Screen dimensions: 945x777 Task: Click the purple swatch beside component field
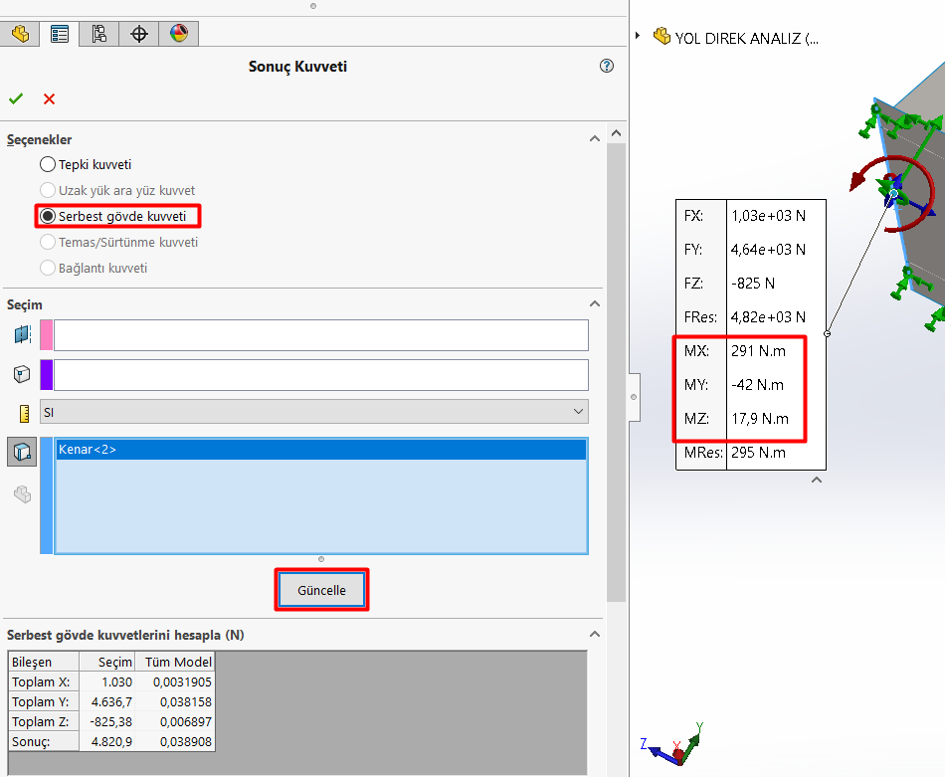pyautogui.click(x=47, y=375)
